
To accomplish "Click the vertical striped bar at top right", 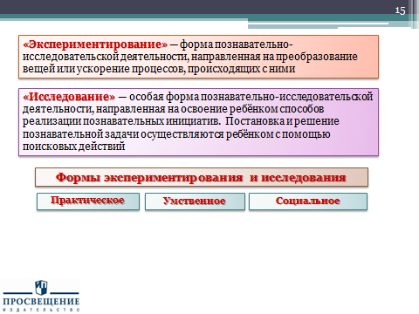I will [415, 14].
